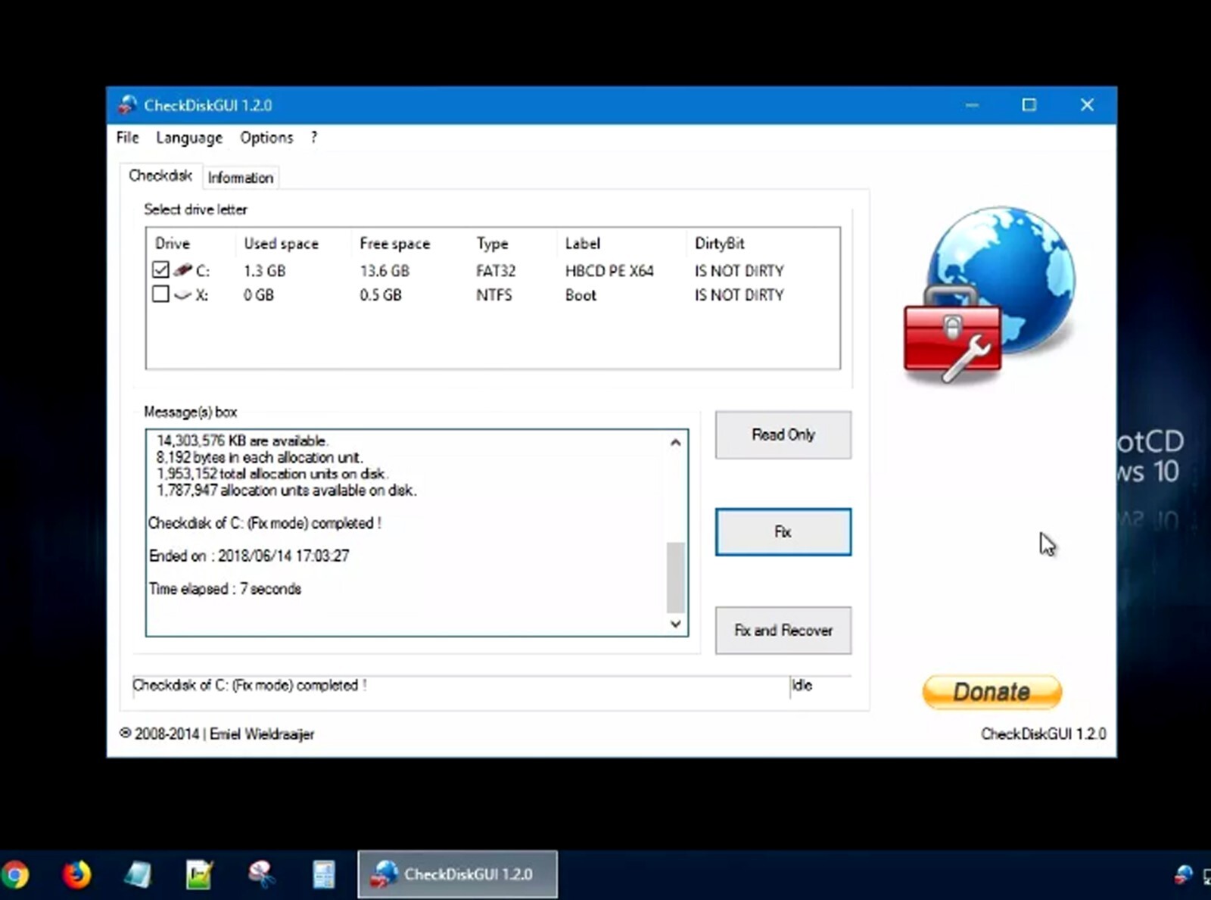Uncheck the C: drive checkbox
The height and width of the screenshot is (900, 1211).
(x=160, y=269)
